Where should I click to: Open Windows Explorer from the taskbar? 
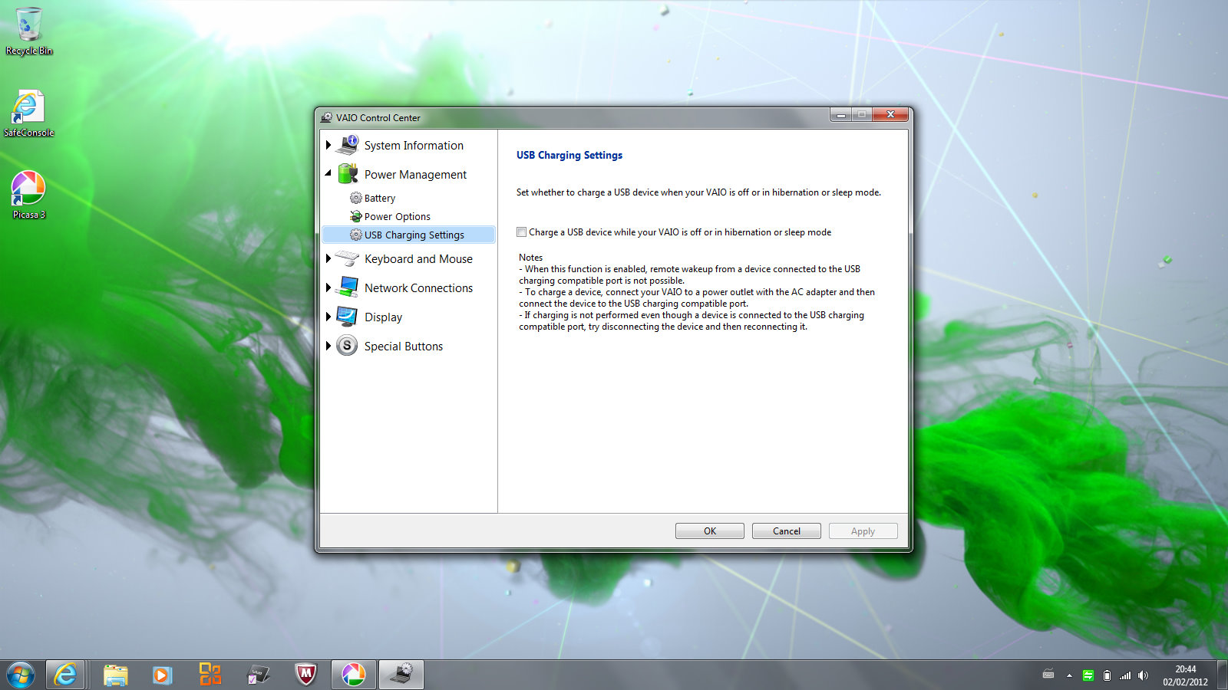116,675
